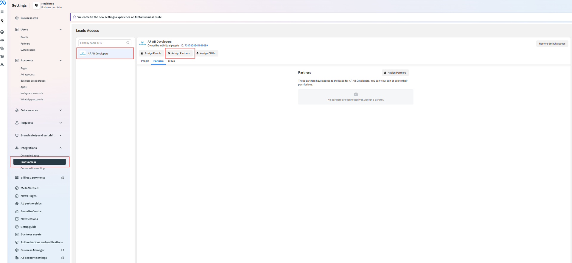The image size is (572, 263).
Task: Click the Restore default access button
Action: [x=552, y=43]
